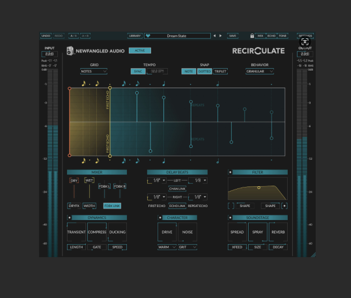Click the quarter note icon above the grid
The height and width of the screenshot is (298, 351).
click(x=164, y=84)
